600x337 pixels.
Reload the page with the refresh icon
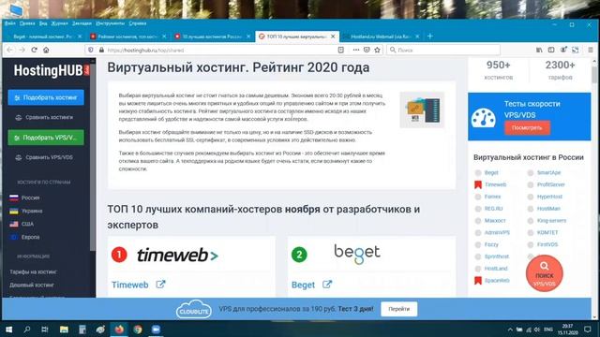click(x=34, y=50)
